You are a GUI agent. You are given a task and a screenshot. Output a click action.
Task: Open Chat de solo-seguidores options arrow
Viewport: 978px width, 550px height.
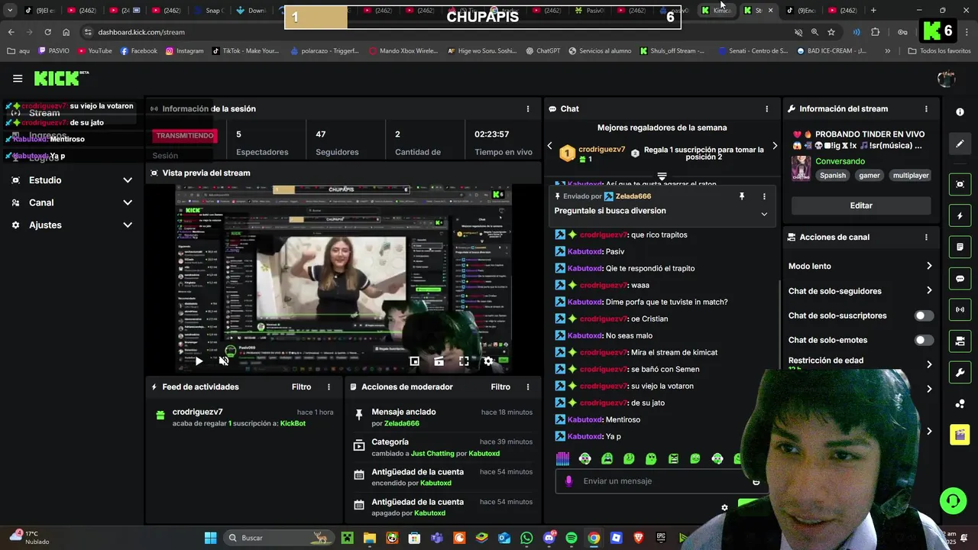[x=929, y=290]
